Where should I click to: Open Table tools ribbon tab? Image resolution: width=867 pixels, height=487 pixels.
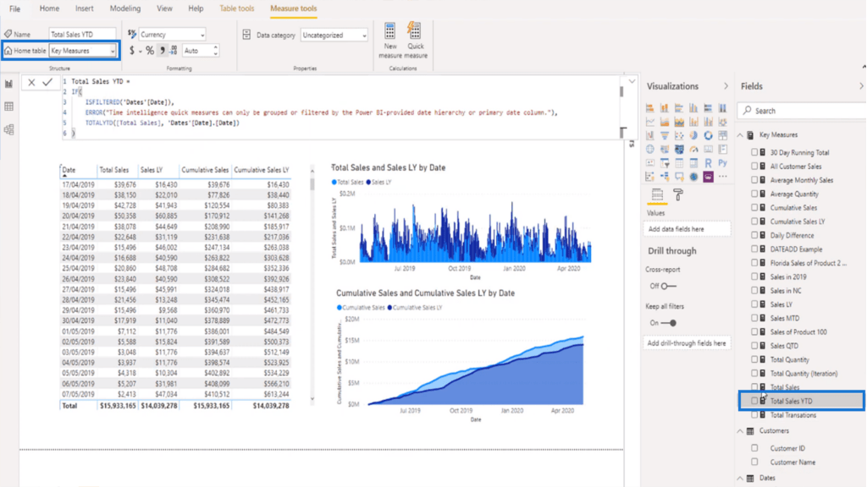(237, 8)
